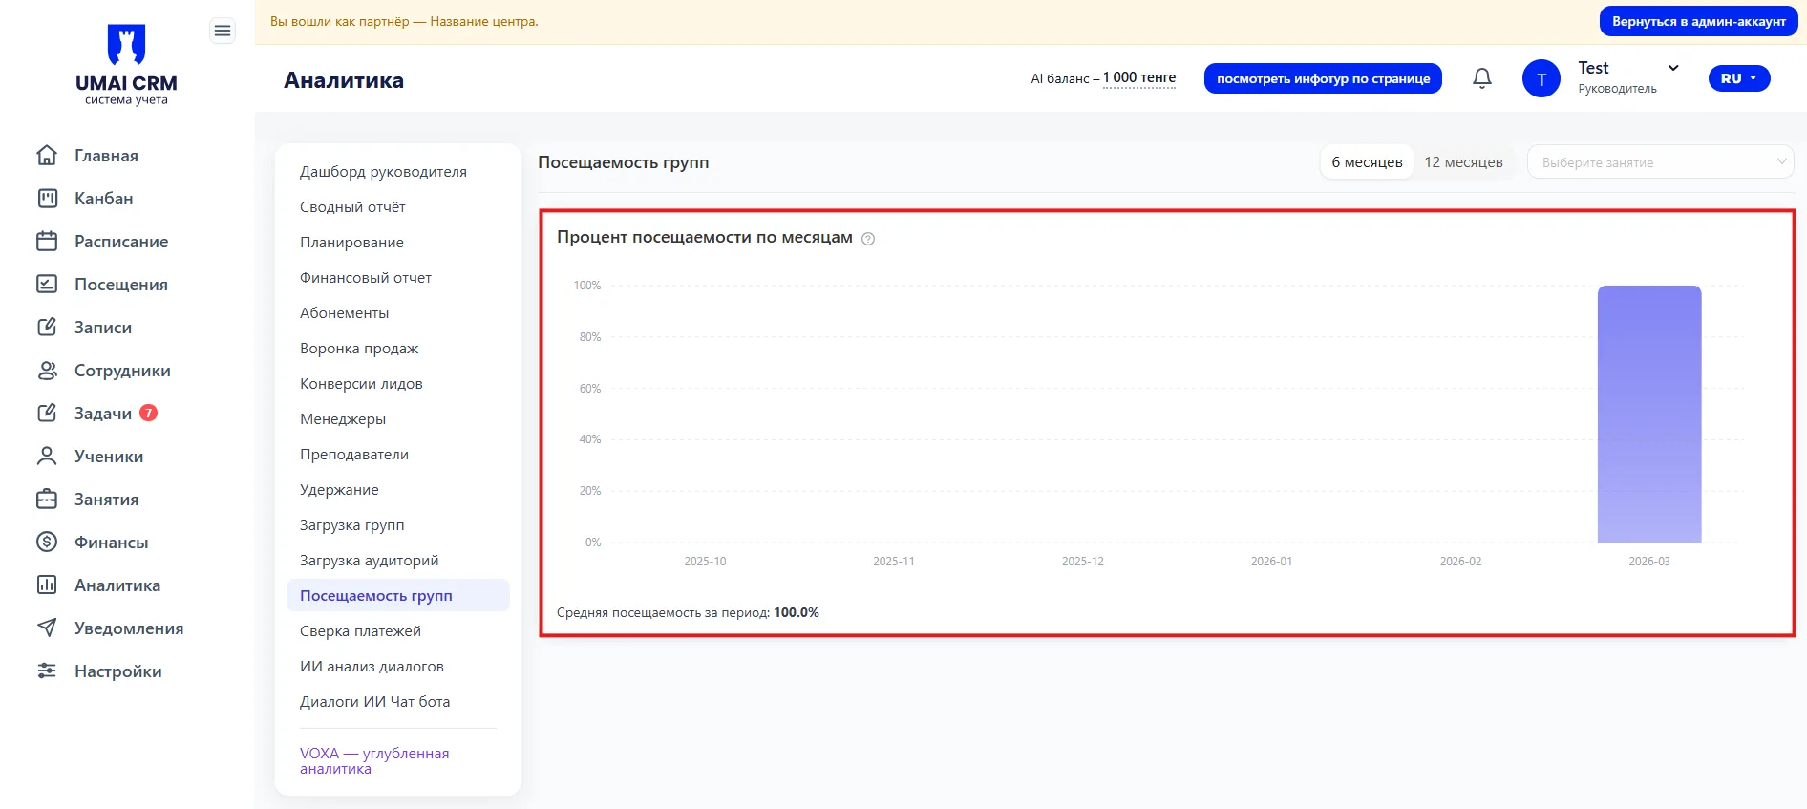Click the Канбан board icon
Image resolution: width=1807 pixels, height=809 pixels.
click(x=47, y=198)
